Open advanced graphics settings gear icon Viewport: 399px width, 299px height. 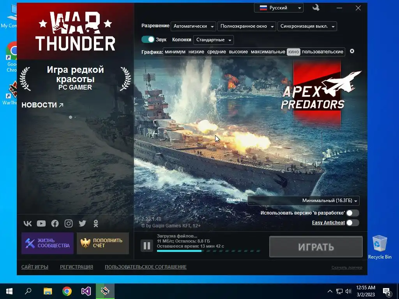(352, 51)
